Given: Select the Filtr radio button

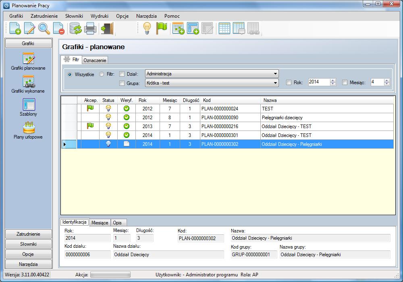Looking at the screenshot, I should tap(102, 74).
